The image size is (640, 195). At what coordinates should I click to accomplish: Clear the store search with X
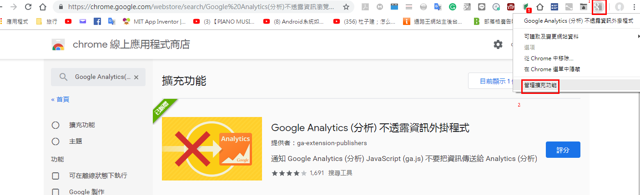136,77
